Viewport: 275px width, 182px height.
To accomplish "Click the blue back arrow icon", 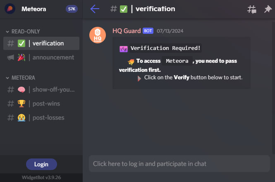I will (x=95, y=9).
